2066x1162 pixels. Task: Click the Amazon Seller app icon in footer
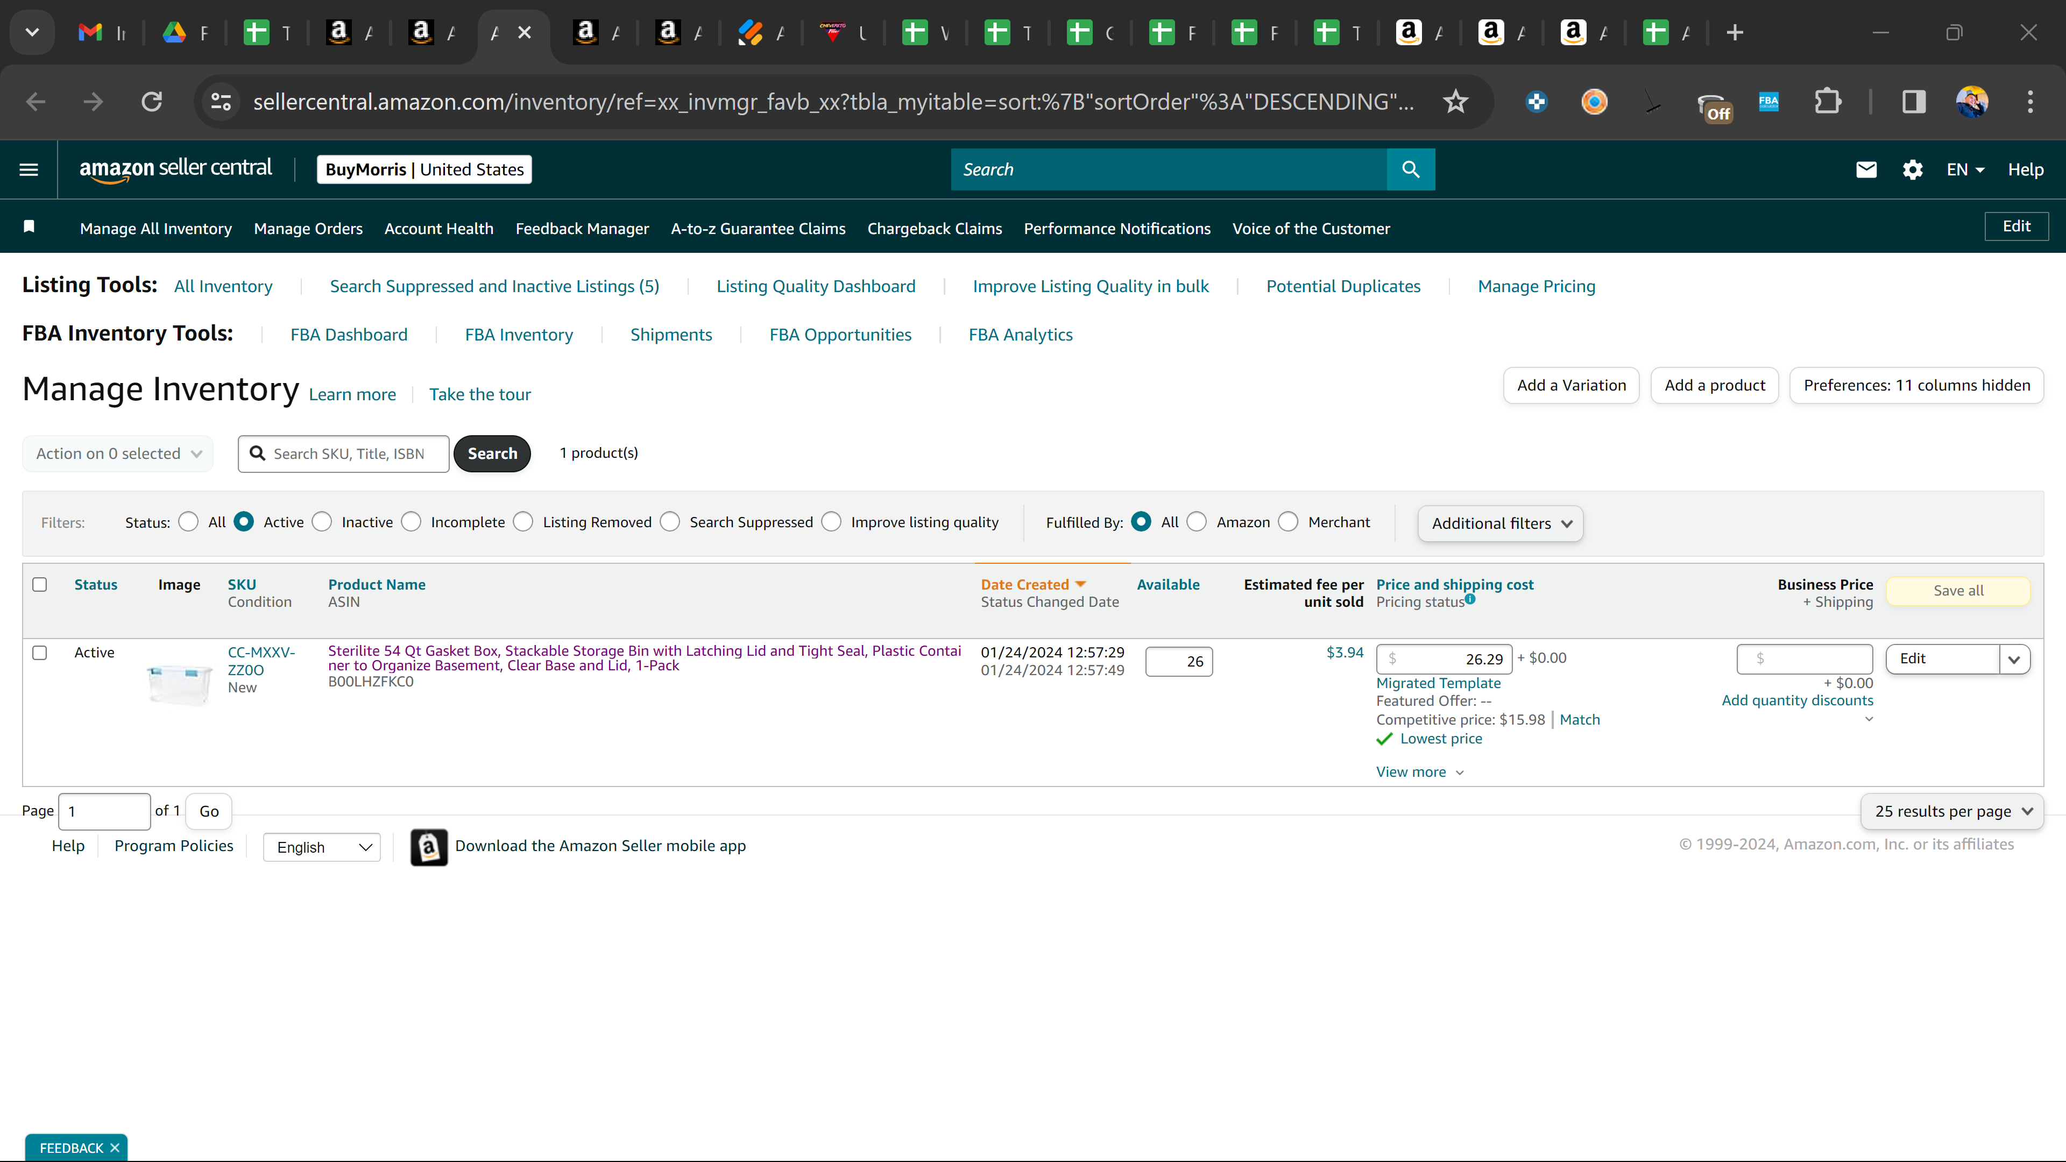429,847
